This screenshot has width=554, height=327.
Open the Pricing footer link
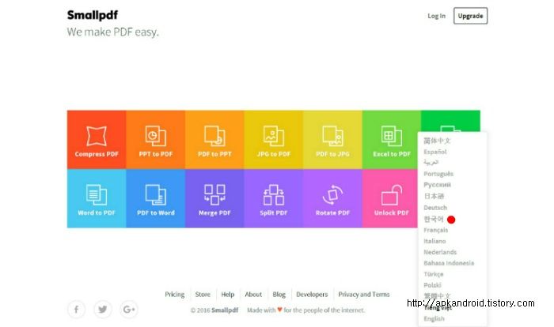click(x=175, y=294)
